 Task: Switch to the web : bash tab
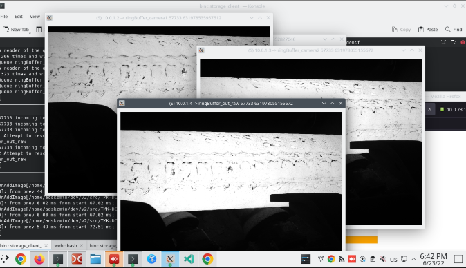[66, 245]
